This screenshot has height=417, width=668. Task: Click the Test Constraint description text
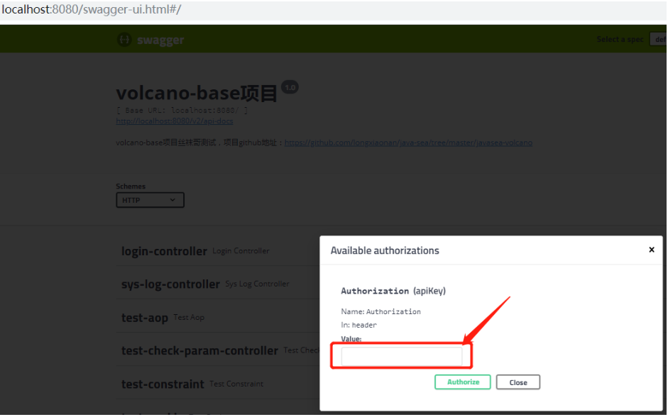tap(236, 384)
